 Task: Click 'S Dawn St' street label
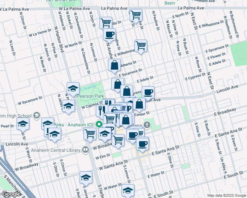pos(234,143)
